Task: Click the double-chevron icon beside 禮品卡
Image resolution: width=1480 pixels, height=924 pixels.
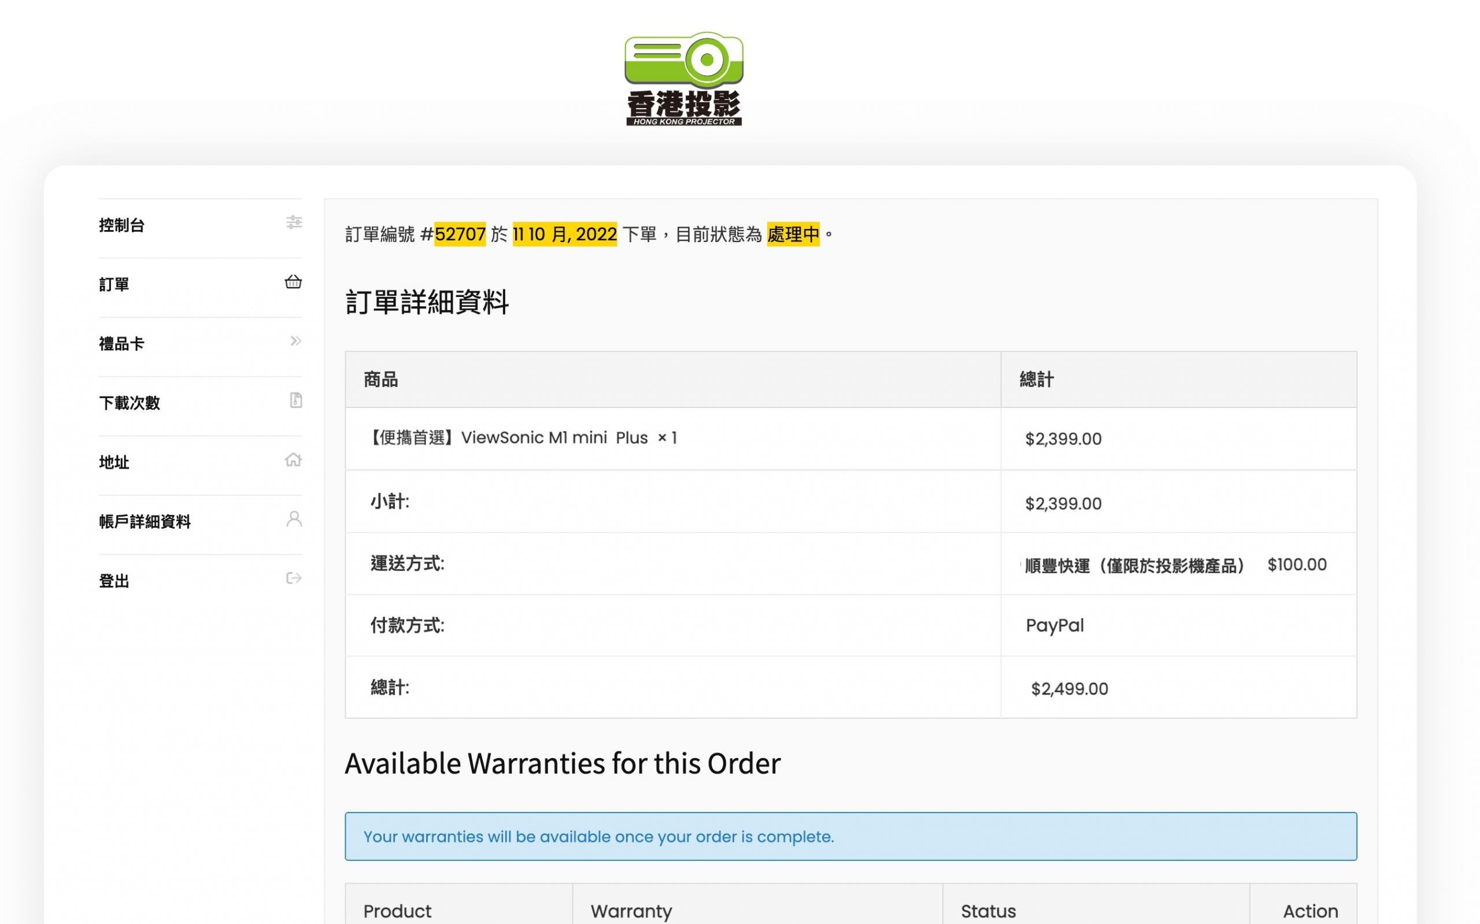Action: pos(296,341)
